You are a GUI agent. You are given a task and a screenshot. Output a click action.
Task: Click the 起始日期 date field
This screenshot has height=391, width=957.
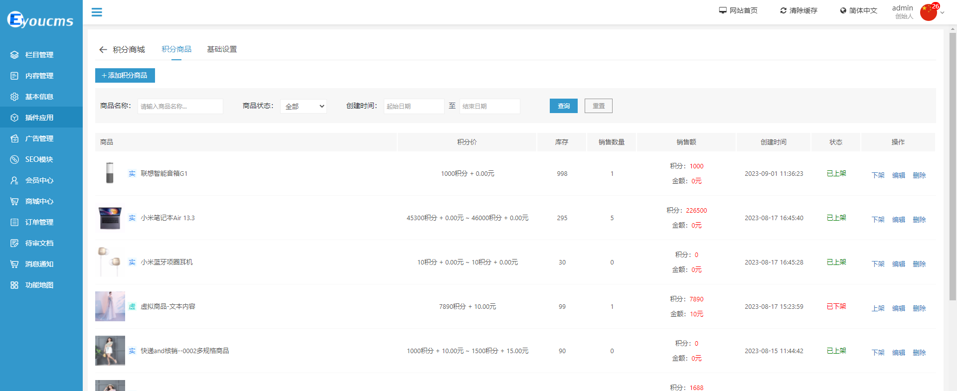point(414,106)
